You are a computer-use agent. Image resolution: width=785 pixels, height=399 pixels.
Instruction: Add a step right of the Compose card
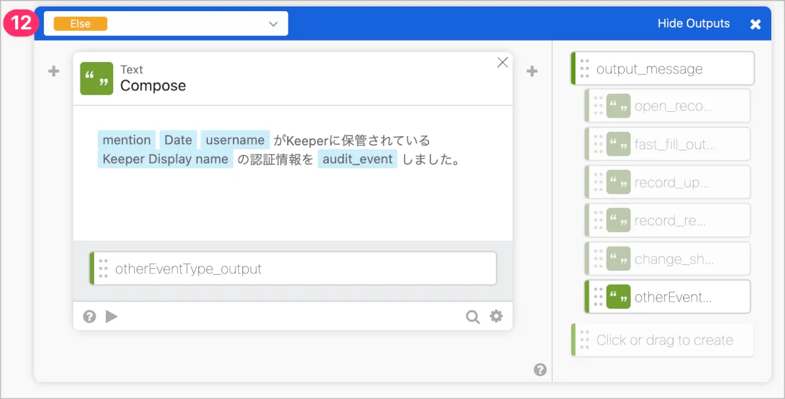532,71
